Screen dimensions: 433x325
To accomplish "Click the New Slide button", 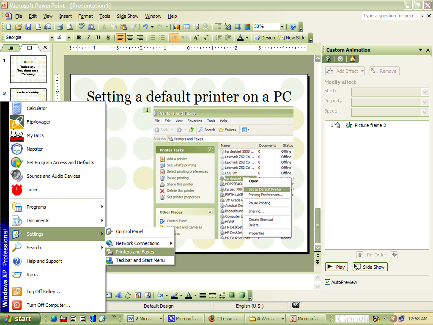I will click(x=292, y=38).
